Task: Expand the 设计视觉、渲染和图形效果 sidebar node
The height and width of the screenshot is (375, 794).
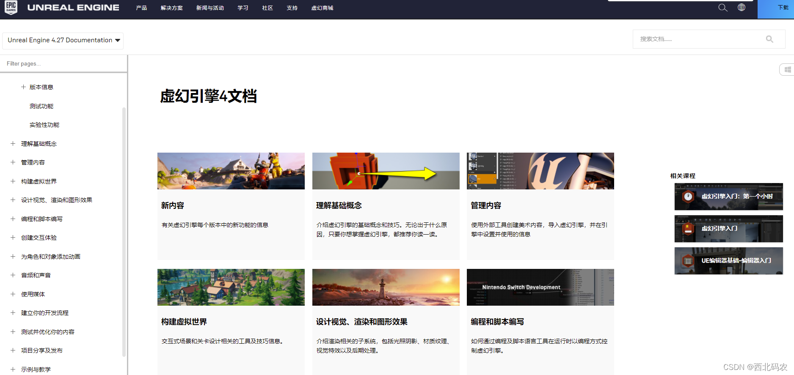Action: [x=13, y=200]
